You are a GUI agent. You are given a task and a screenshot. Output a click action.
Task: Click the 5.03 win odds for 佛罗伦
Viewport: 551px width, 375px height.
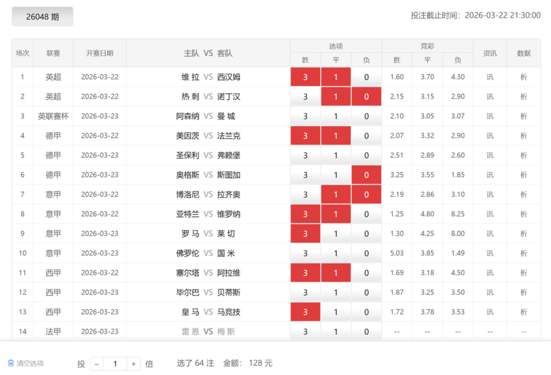397,253
